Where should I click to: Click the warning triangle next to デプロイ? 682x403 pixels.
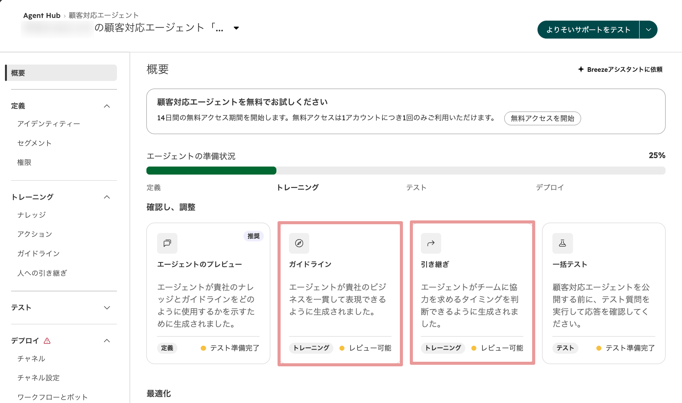coord(47,341)
